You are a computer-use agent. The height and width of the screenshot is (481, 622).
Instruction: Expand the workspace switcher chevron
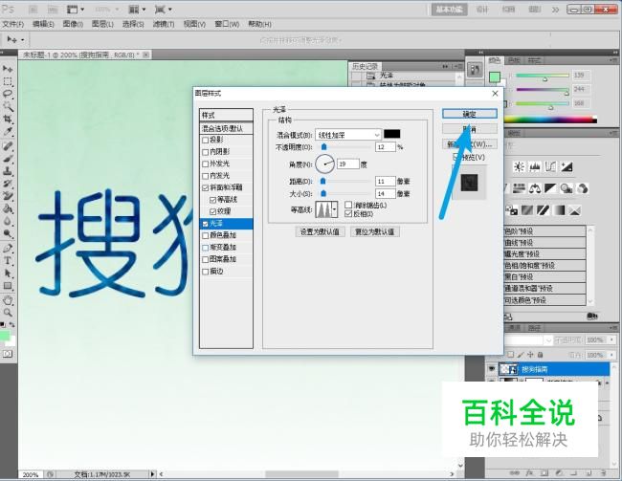tap(555, 10)
